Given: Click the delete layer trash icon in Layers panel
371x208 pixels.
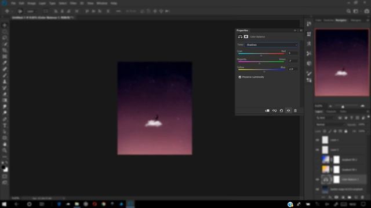Looking at the screenshot, I should point(362,197).
